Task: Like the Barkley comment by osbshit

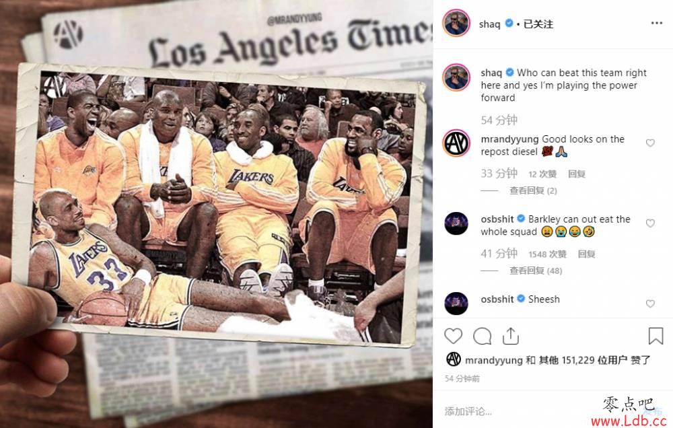Action: (650, 223)
